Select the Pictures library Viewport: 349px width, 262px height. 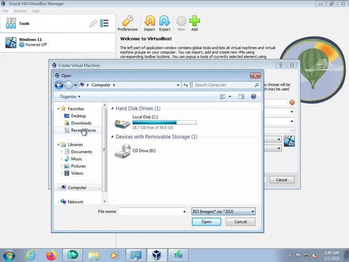coord(78,166)
